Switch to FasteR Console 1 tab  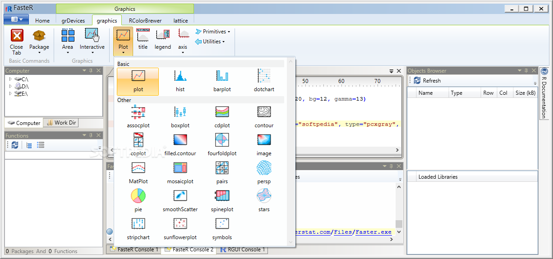(x=134, y=250)
